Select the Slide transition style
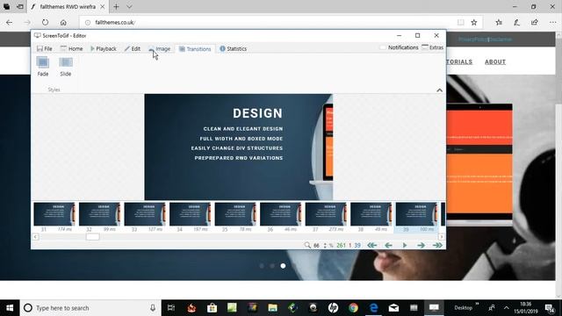Screen dimensions: 562x316 [66, 67]
